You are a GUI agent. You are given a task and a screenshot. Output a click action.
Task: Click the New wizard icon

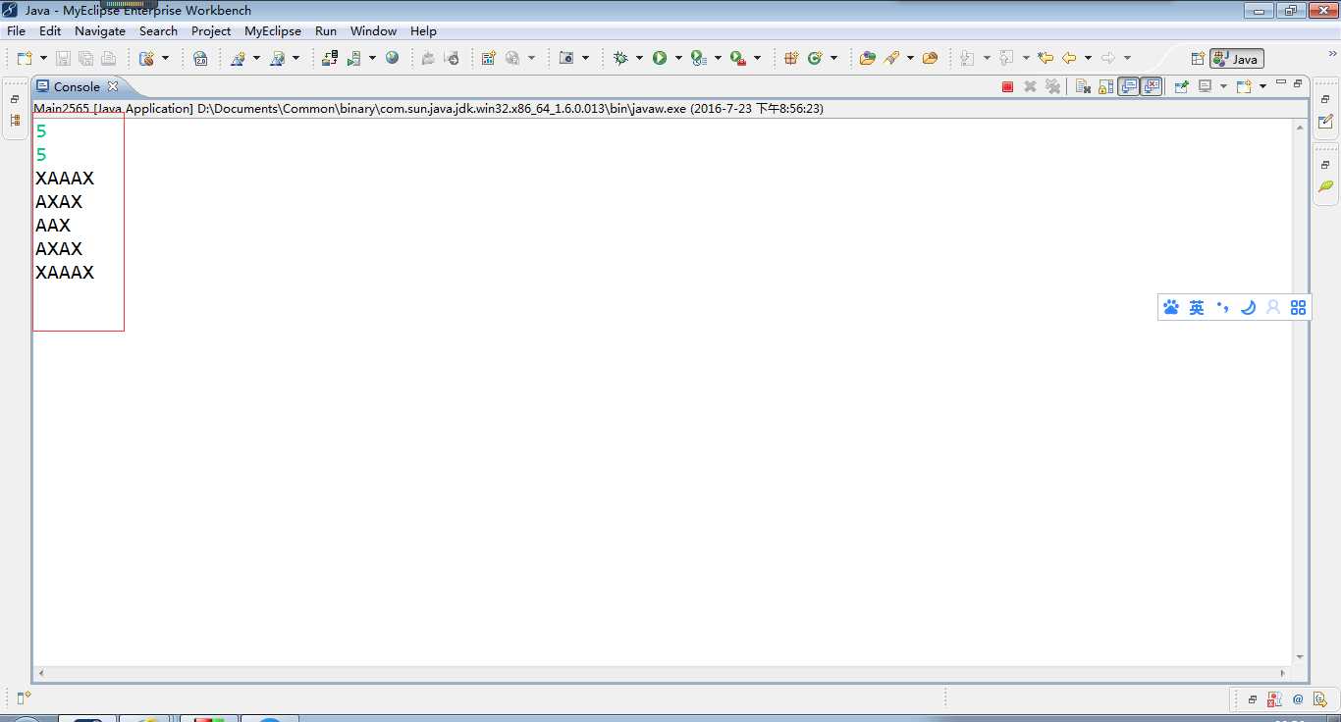[x=25, y=58]
